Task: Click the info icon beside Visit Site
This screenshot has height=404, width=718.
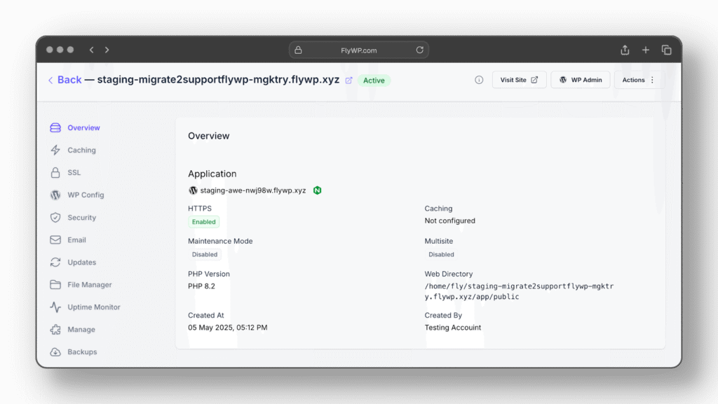Action: pos(479,80)
